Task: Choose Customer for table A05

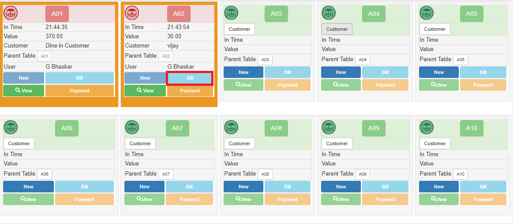Action: [x=435, y=29]
